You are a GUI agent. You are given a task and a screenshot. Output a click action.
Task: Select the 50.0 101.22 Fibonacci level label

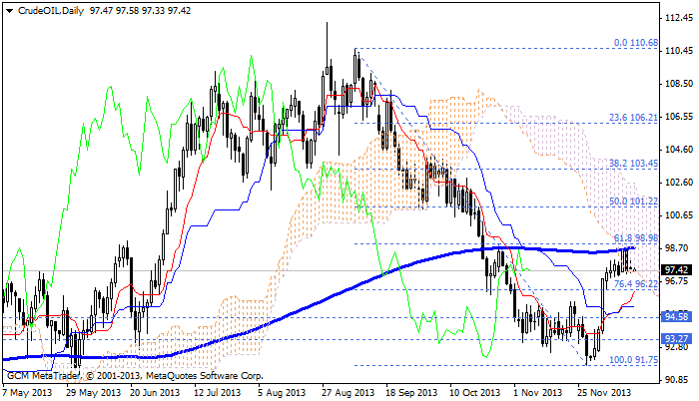(x=633, y=200)
